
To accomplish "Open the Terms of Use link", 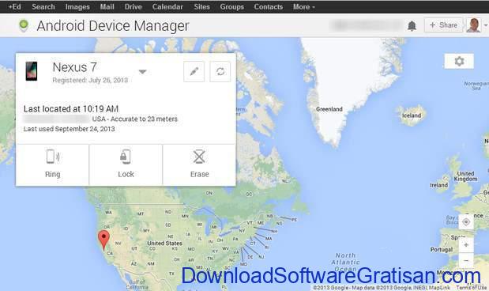I will [x=471, y=288].
